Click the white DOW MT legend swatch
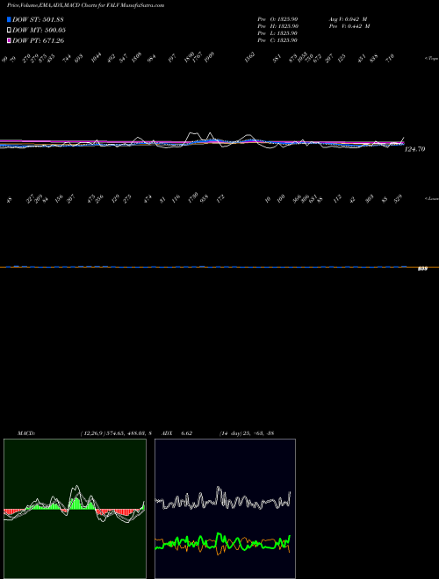439x579 pixels. (x=9, y=30)
